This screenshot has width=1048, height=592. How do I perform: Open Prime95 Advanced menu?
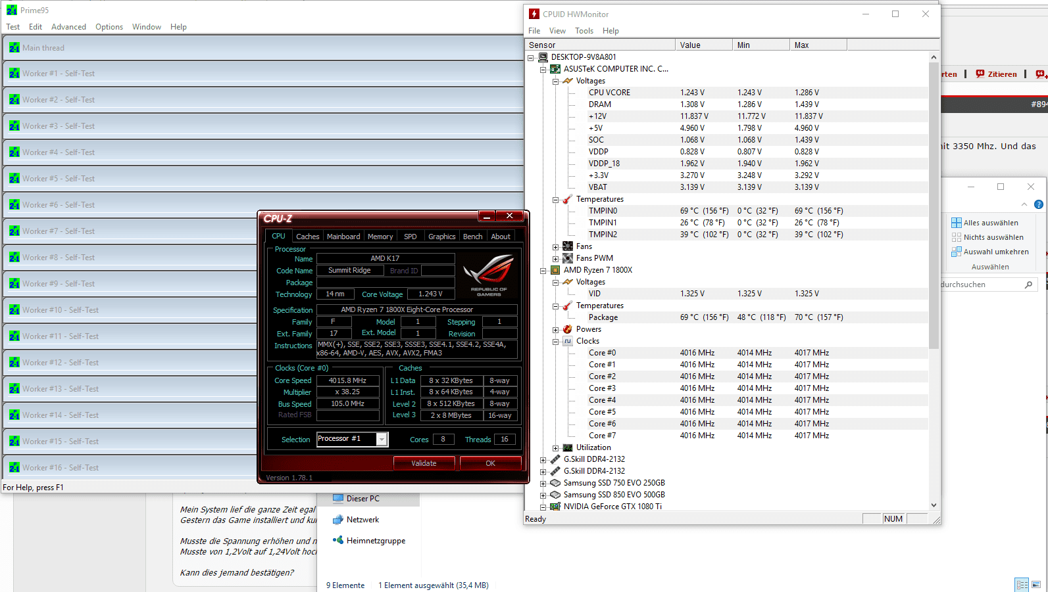pos(68,27)
